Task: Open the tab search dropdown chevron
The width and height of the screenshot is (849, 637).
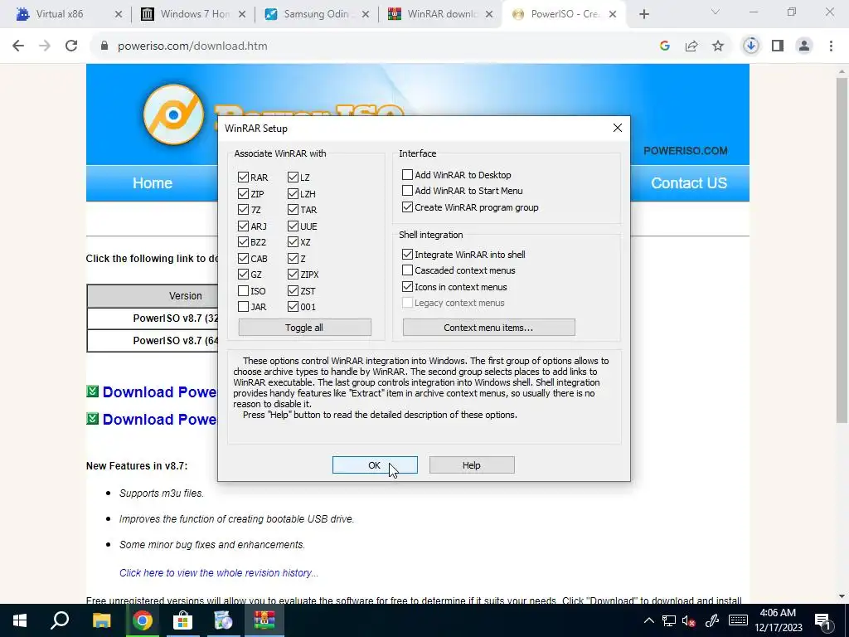Action: pos(716,12)
